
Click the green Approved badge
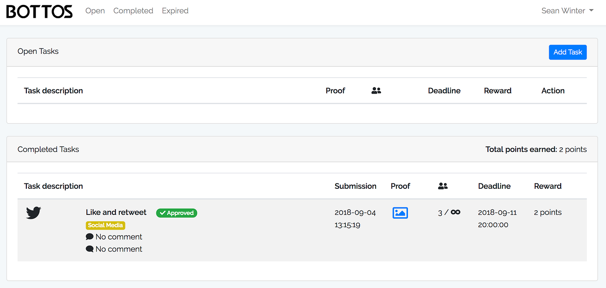point(176,213)
